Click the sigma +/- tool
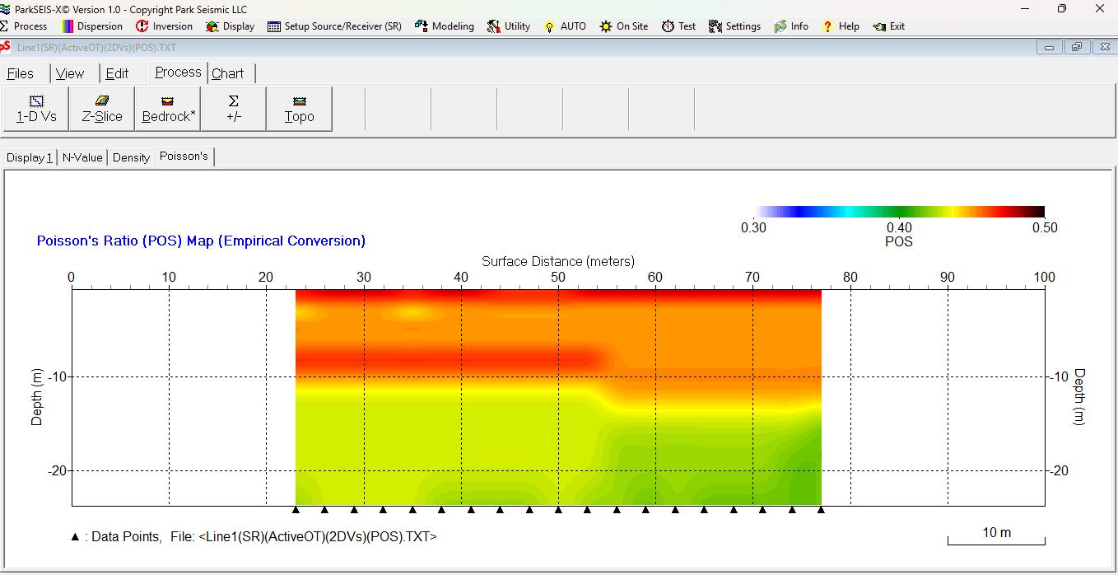 point(234,109)
